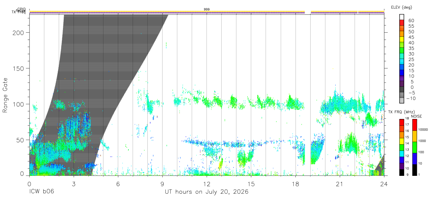The height and width of the screenshot is (199, 432).
Task: Click the "NOISE" legend title
Action: click(417, 116)
